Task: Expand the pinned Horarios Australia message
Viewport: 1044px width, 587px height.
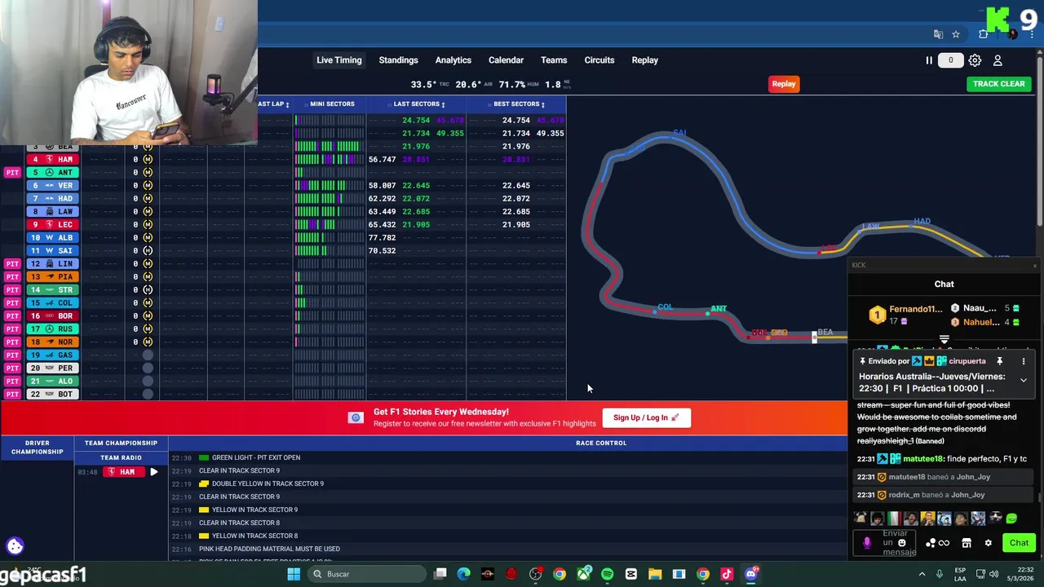Action: pyautogui.click(x=1023, y=380)
